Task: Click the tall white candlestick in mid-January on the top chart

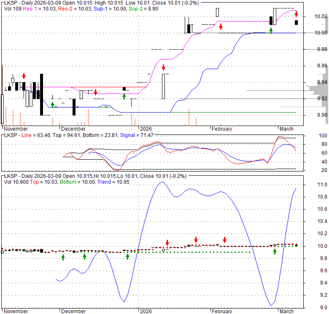Action: pyautogui.click(x=164, y=86)
